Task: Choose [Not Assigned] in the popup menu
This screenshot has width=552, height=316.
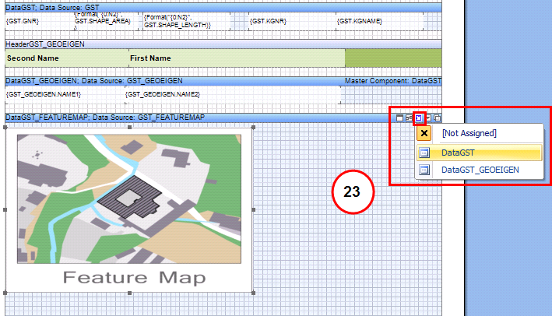Action: [x=480, y=133]
